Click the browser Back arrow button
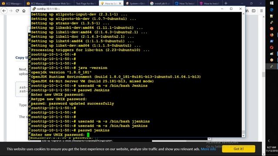The image size is (278, 156). tap(4, 11)
